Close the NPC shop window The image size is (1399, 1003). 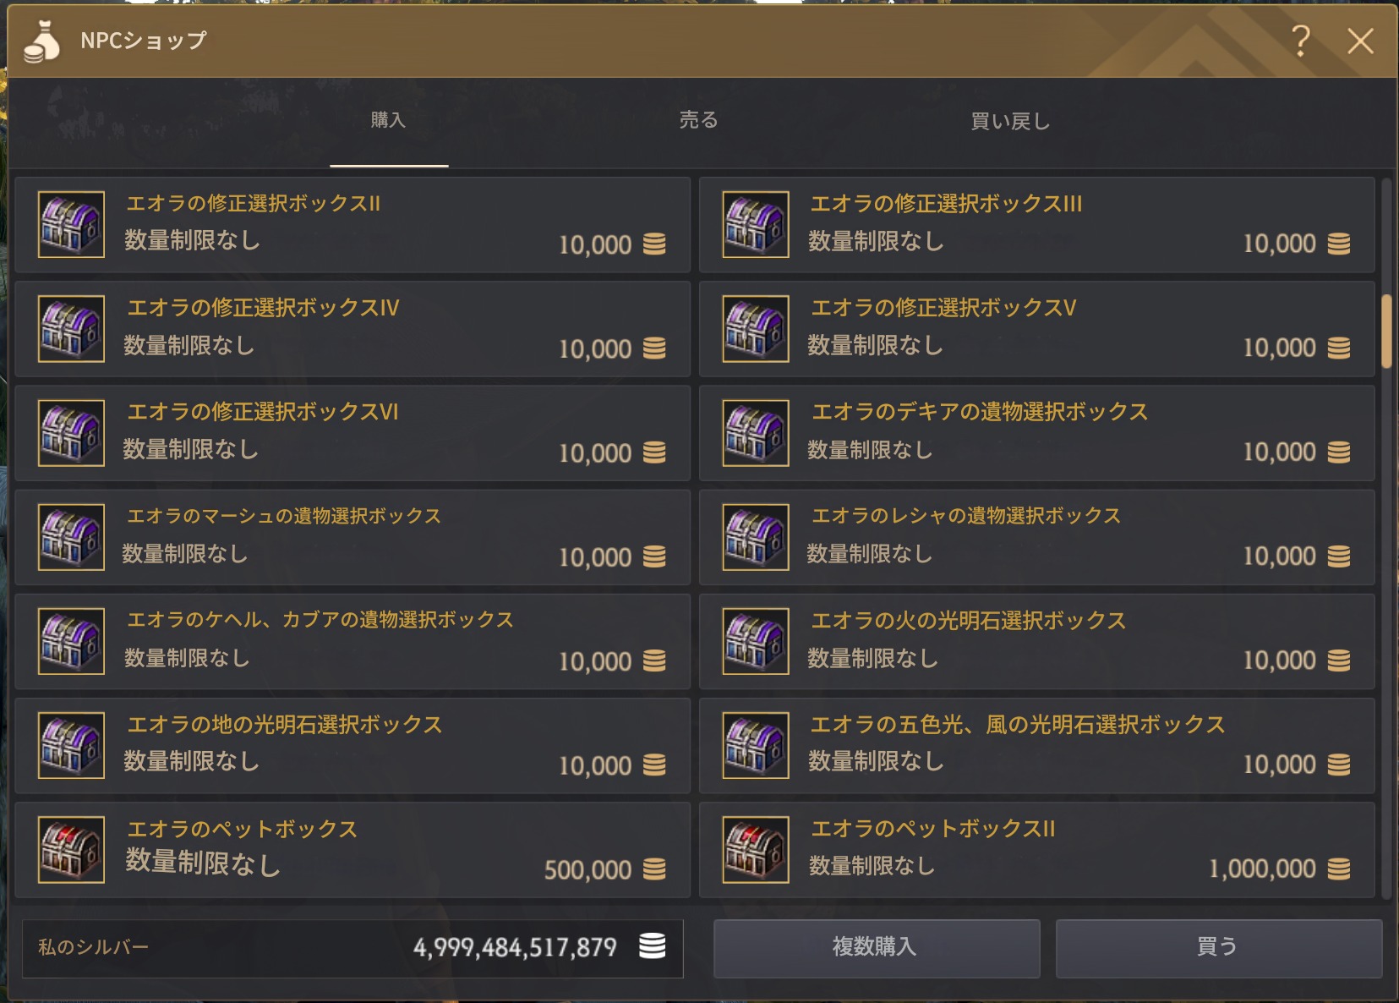coord(1360,41)
